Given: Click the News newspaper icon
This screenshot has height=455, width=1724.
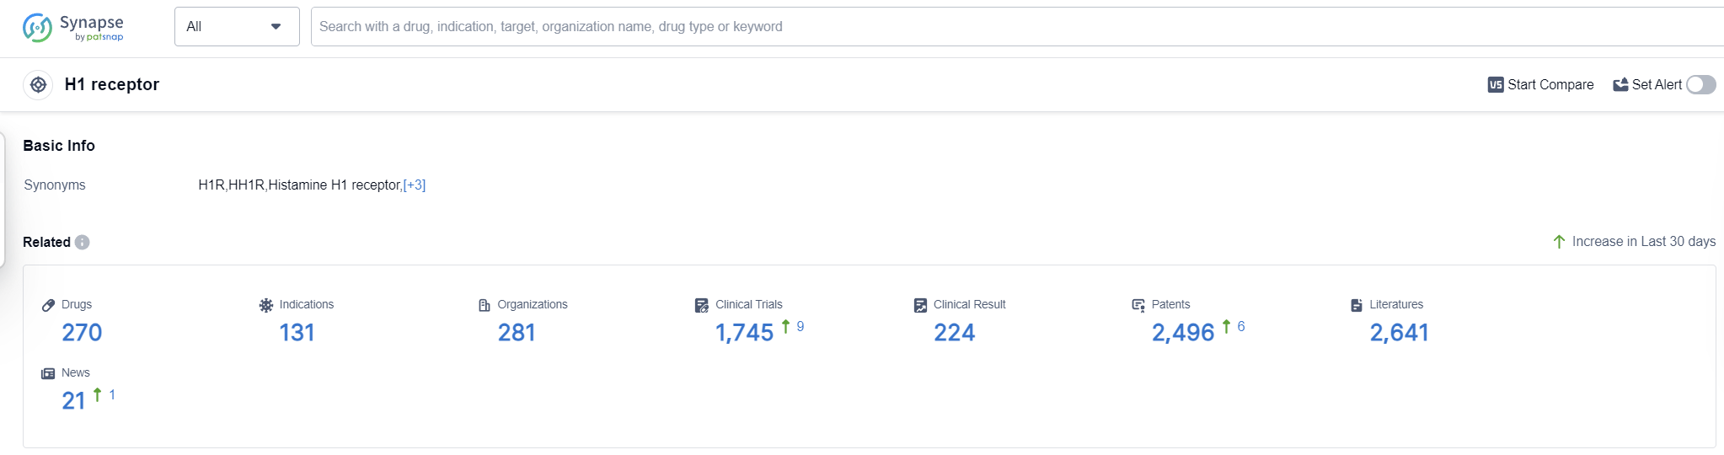Looking at the screenshot, I should (48, 373).
